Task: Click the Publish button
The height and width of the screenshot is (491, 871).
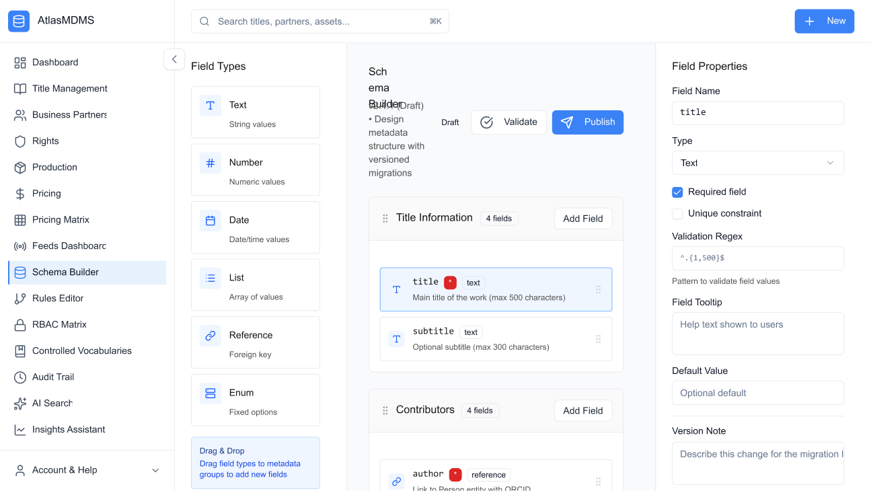Action: (x=587, y=122)
